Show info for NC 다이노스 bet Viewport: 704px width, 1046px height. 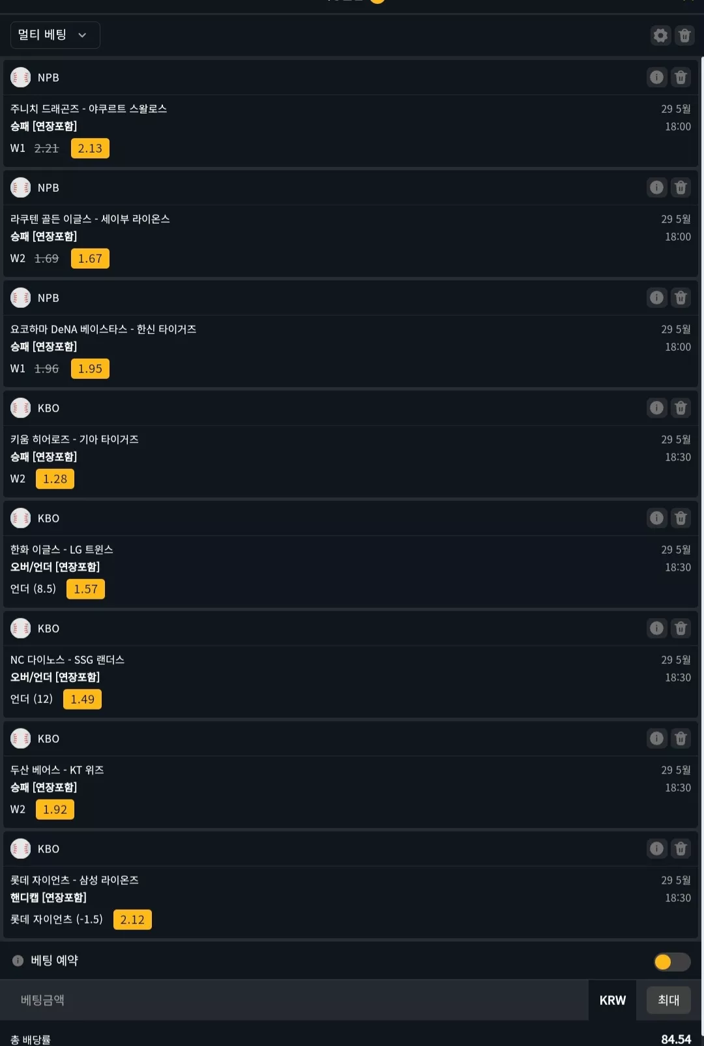[x=656, y=628]
